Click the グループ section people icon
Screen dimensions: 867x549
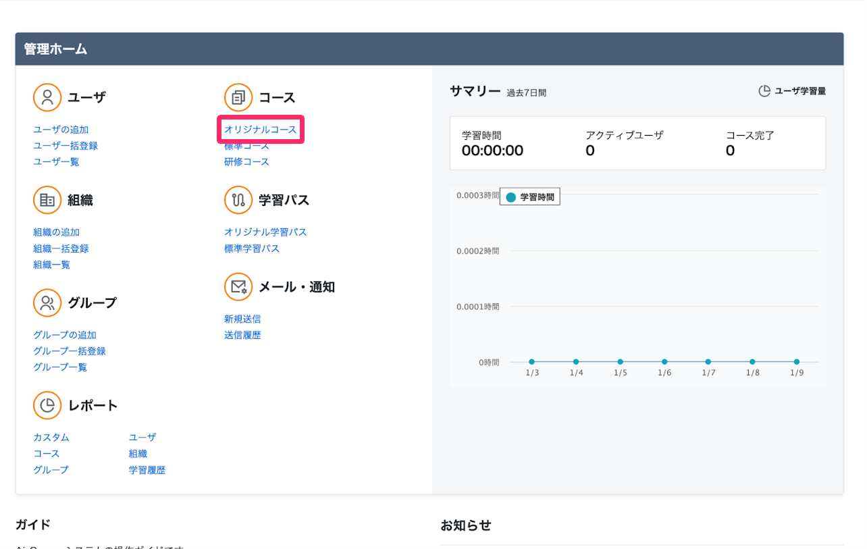[x=47, y=303]
